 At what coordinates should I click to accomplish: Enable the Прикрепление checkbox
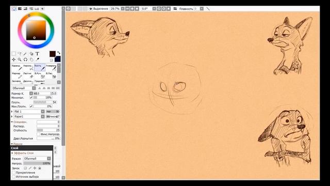coord(14,173)
